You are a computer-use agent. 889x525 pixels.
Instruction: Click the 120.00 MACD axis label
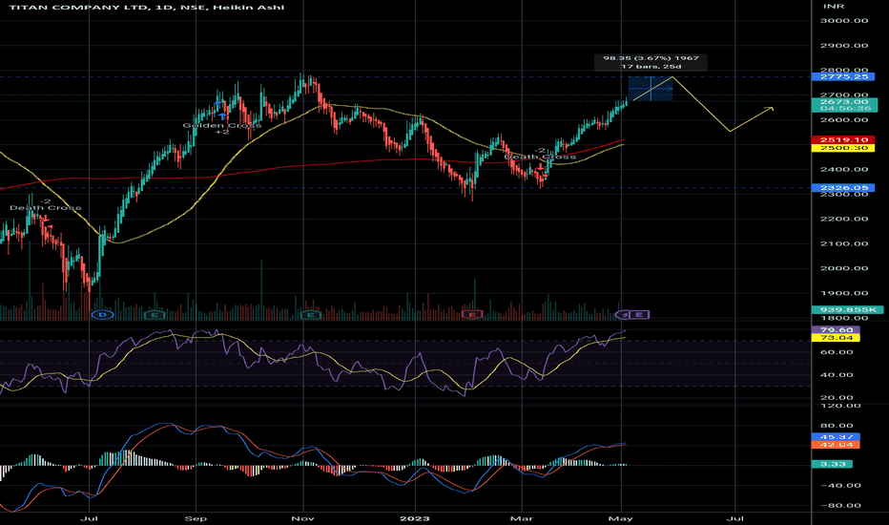tap(840, 406)
